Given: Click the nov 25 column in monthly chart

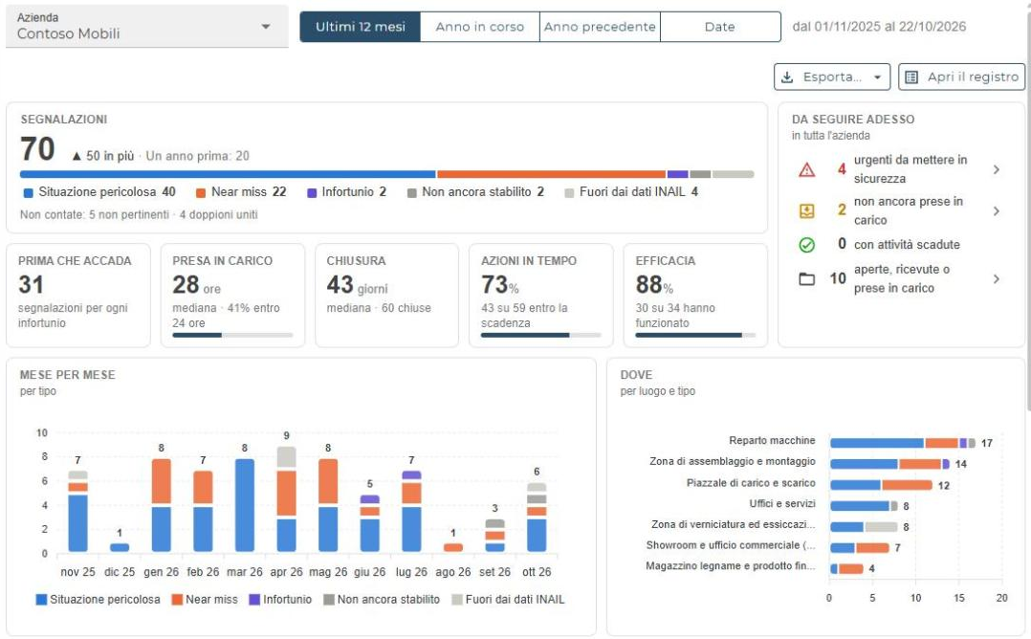Looking at the screenshot, I should [77, 511].
